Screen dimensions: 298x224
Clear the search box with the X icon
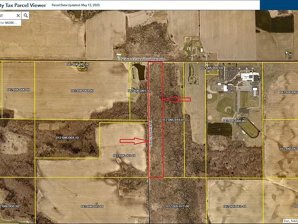click(x=18, y=16)
